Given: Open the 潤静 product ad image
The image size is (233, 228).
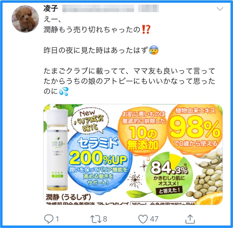Looking at the screenshot, I should click(x=133, y=154).
